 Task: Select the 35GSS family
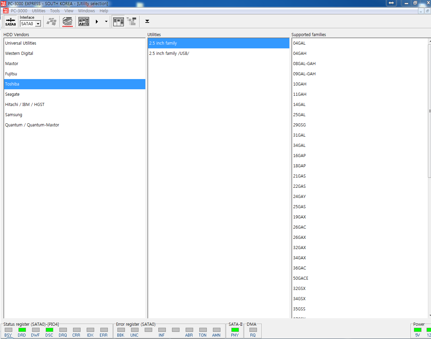360,309
